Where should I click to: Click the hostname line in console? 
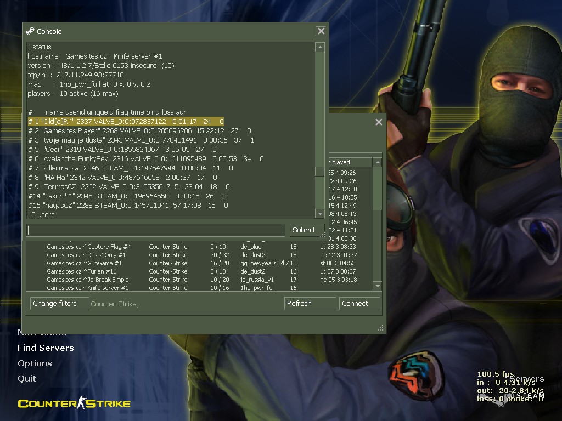pos(95,56)
